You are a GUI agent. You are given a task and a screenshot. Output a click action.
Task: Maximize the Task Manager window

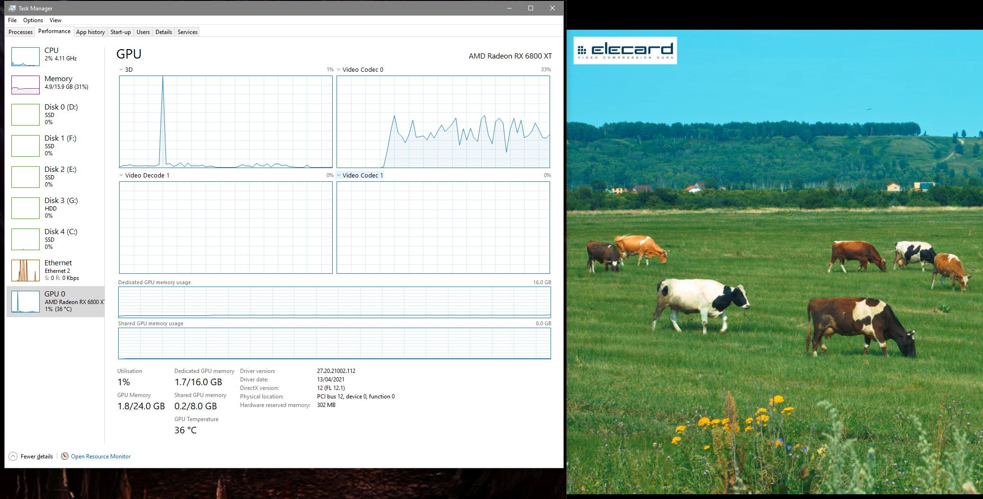[x=531, y=8]
